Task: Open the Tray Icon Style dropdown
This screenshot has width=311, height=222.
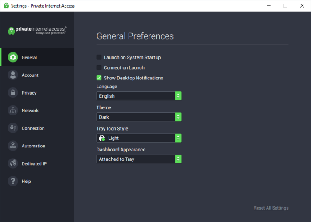Action: (139, 138)
